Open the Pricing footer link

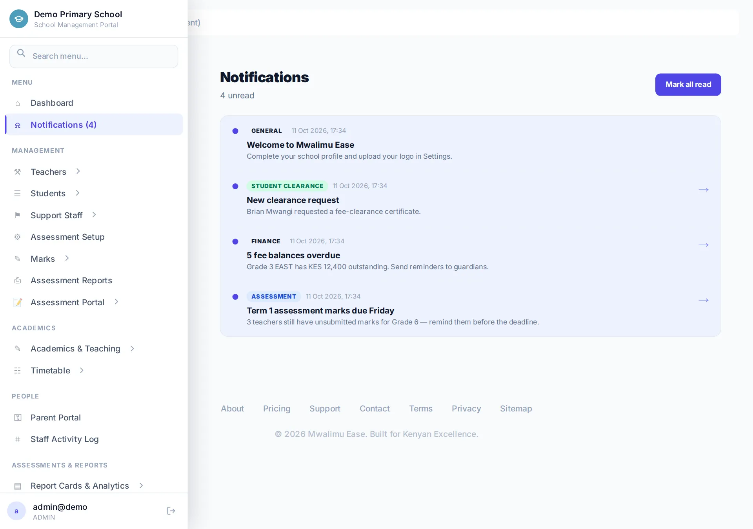coord(277,409)
